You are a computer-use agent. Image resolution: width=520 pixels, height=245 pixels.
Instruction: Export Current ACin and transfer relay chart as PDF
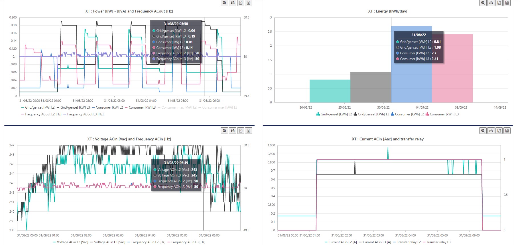[499, 131]
